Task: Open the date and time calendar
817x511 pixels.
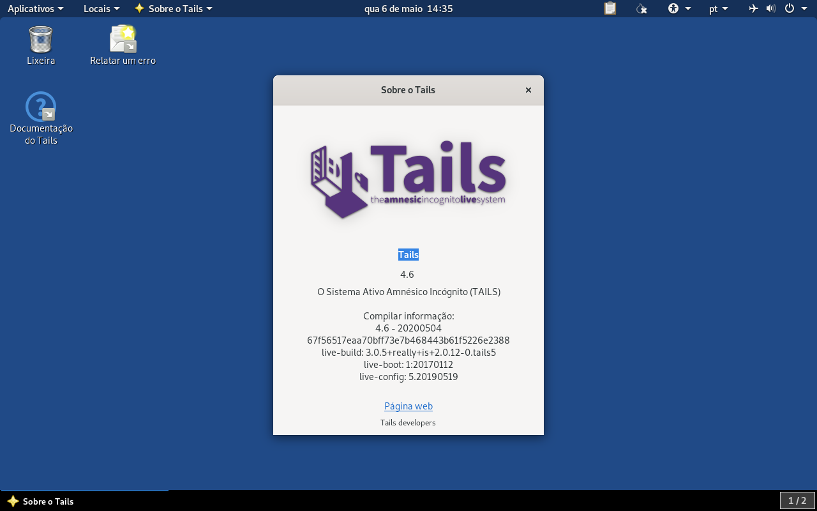Action: pos(408,8)
